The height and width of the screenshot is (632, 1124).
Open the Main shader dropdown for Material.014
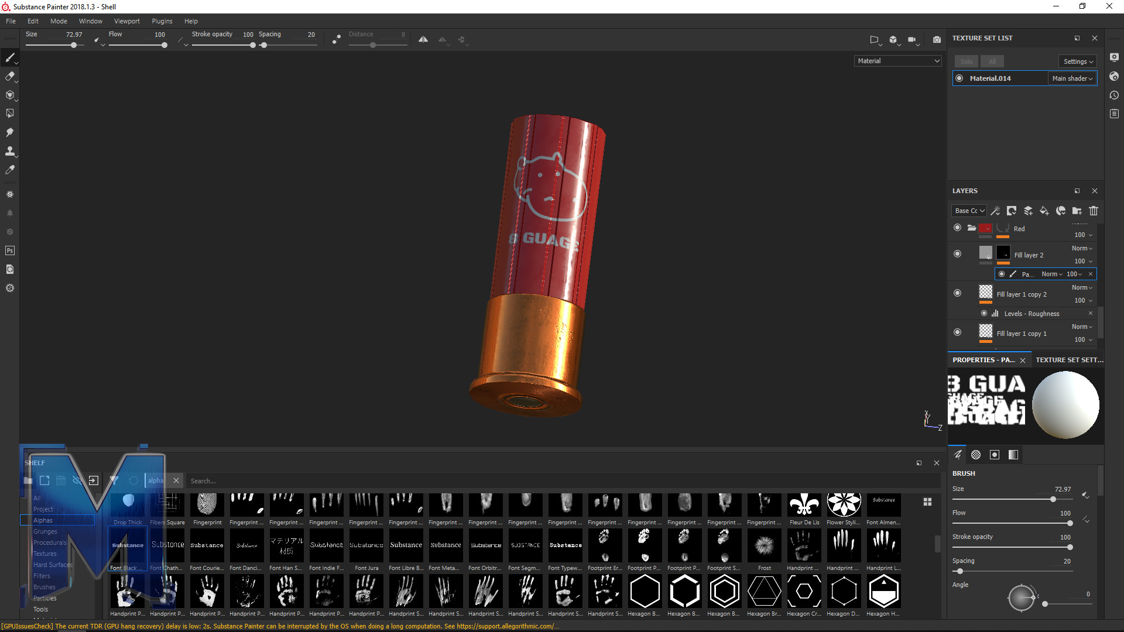coord(1071,78)
